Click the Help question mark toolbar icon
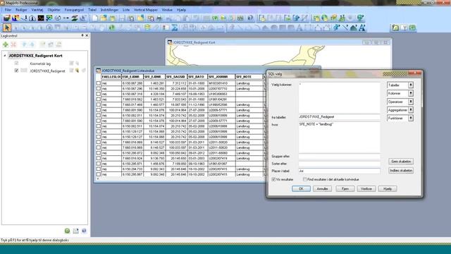Image resolution: width=451 pixels, height=254 pixels. pos(250,18)
